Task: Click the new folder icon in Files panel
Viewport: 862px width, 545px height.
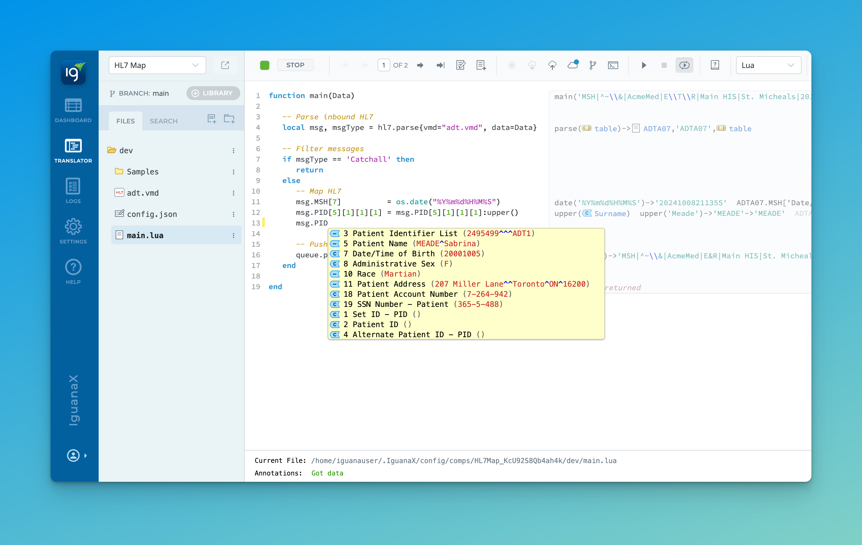Action: click(x=229, y=119)
